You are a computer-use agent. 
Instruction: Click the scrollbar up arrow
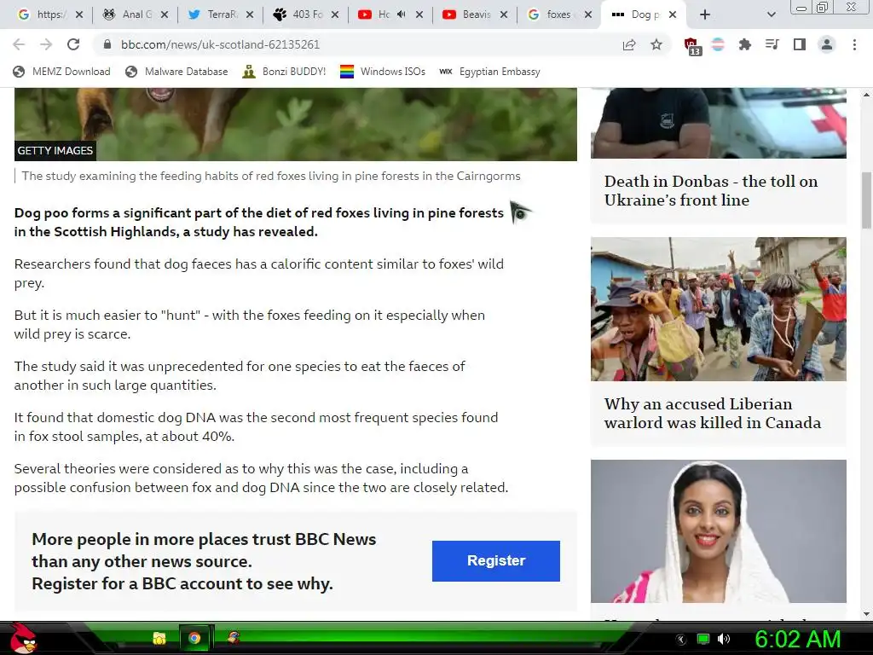[x=866, y=95]
